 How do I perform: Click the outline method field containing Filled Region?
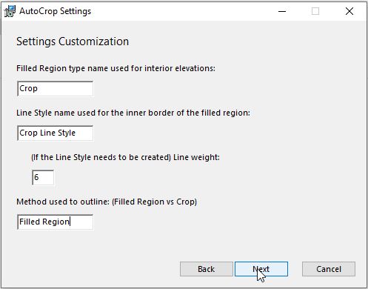point(55,222)
